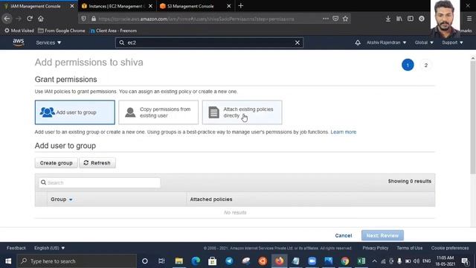Select Add user to group option
476x268 pixels.
[74, 112]
